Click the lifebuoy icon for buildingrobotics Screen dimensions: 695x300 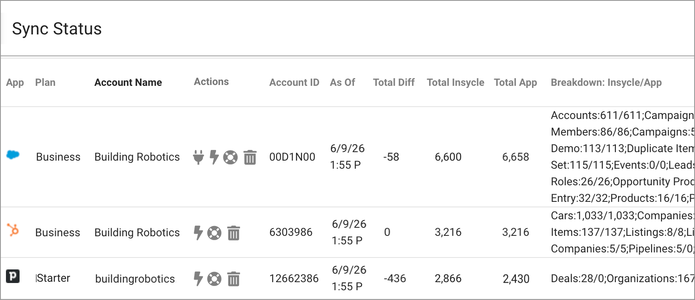pyautogui.click(x=214, y=279)
